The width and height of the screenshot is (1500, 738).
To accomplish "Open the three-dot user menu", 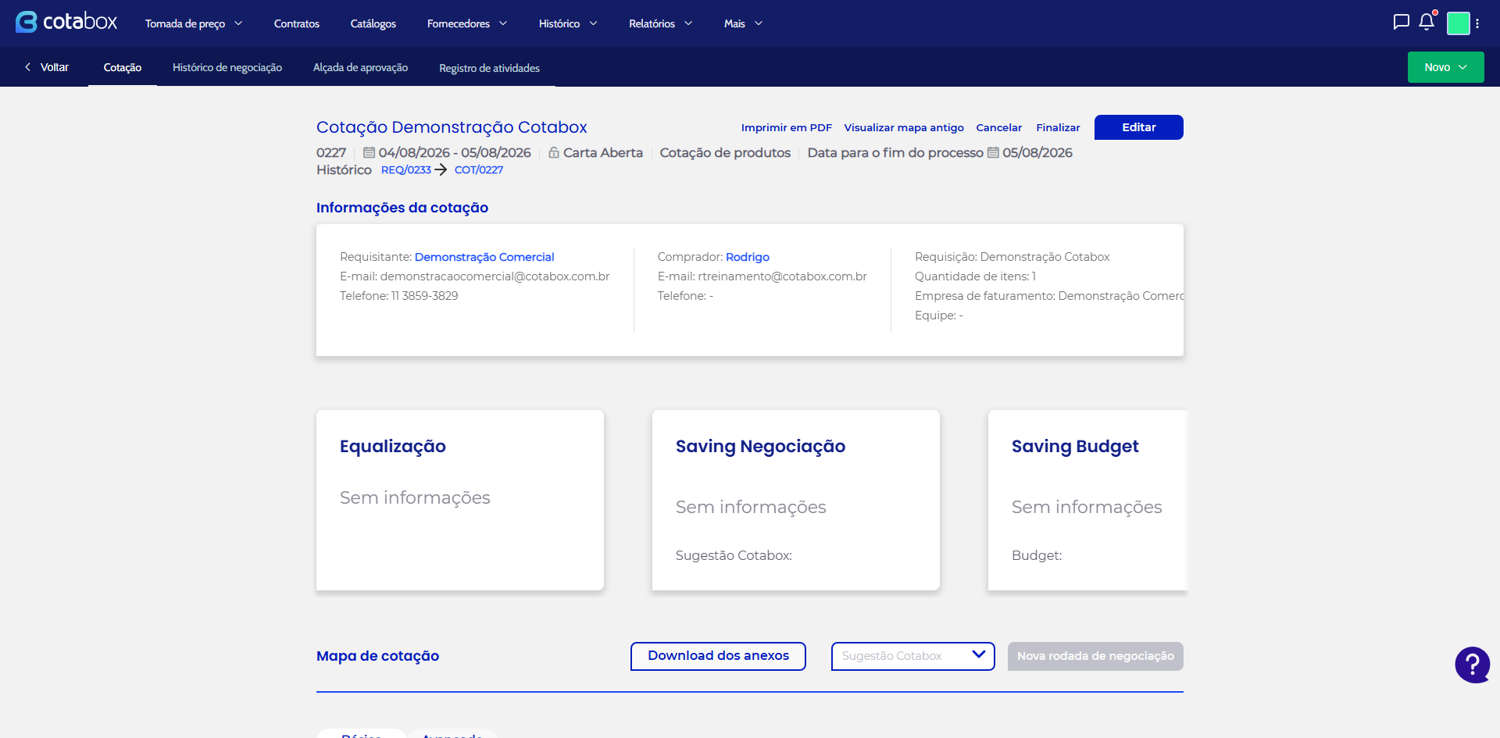I will click(x=1477, y=23).
